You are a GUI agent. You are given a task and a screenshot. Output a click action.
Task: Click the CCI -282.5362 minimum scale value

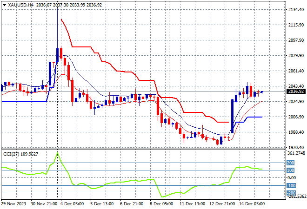(x=297, y=197)
